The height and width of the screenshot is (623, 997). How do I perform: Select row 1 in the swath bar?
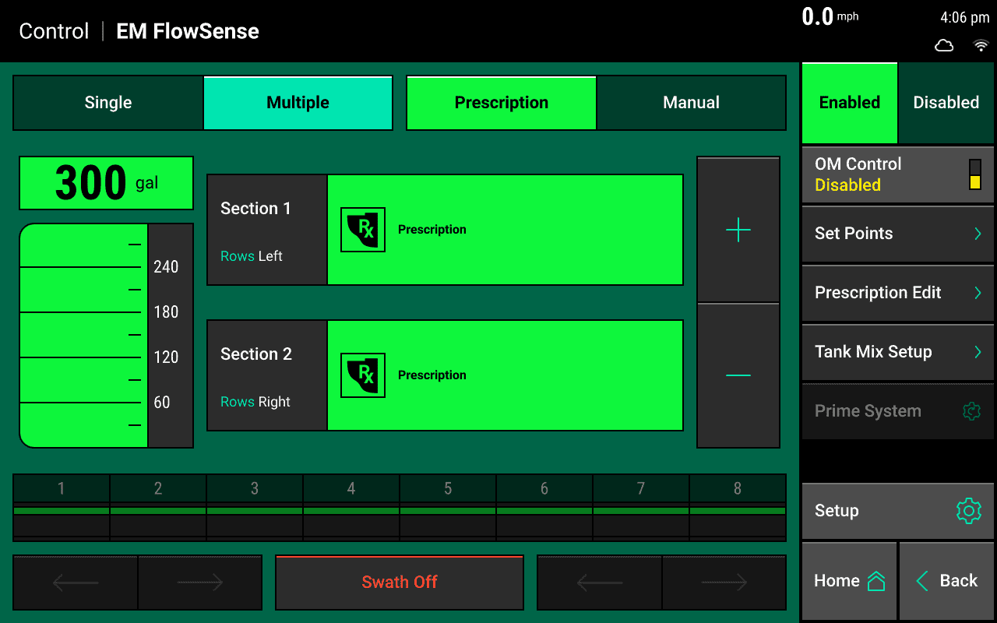[x=62, y=508]
